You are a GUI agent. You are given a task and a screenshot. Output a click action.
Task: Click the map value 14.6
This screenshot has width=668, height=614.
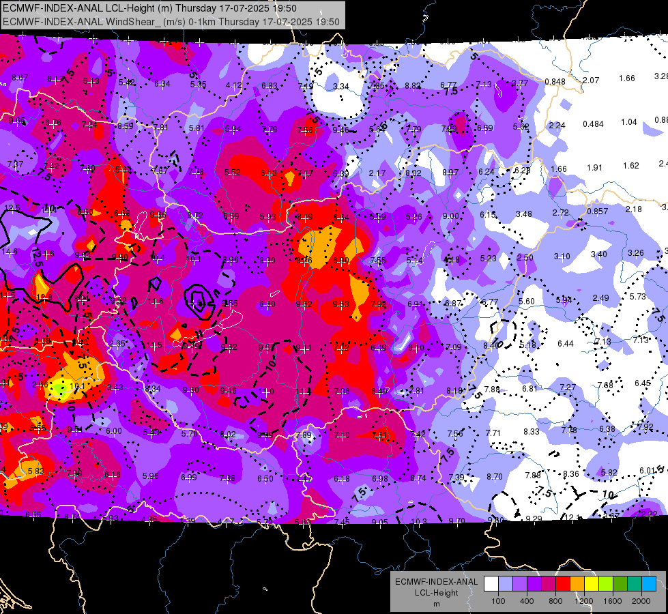[10, 251]
